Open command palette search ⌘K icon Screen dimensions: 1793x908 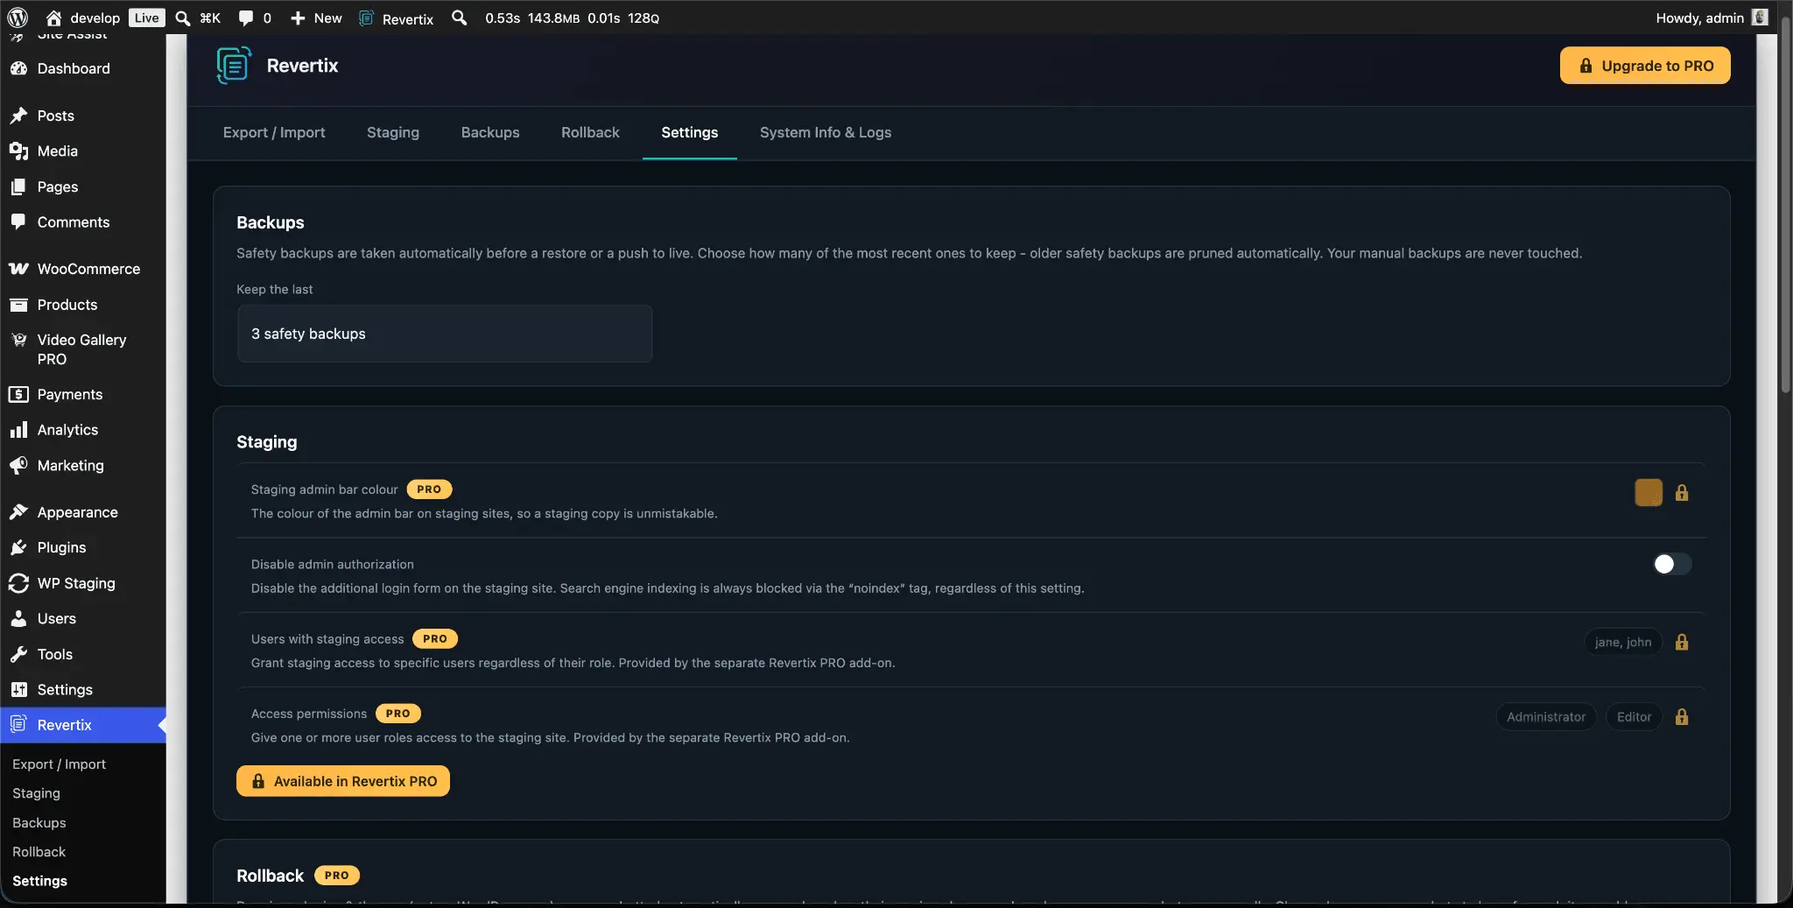tap(183, 18)
